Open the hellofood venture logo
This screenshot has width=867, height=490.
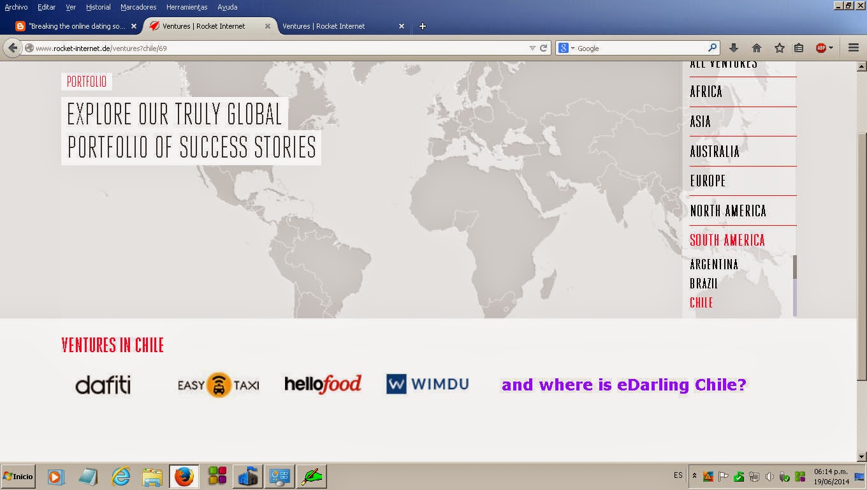pos(323,384)
